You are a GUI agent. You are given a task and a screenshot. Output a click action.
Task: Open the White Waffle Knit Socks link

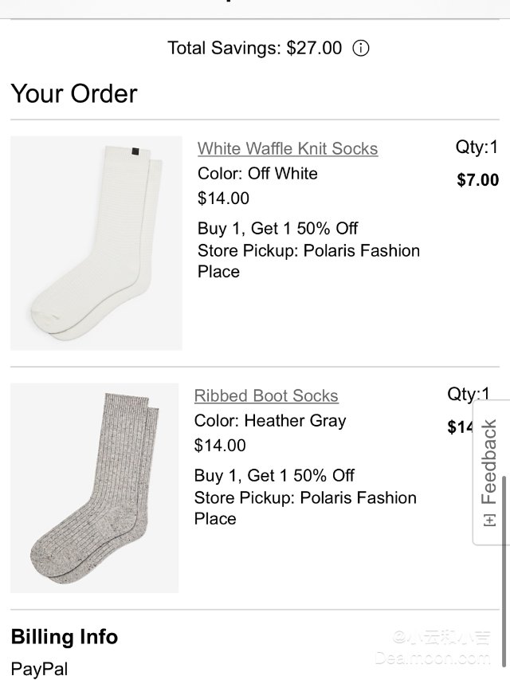tap(288, 148)
